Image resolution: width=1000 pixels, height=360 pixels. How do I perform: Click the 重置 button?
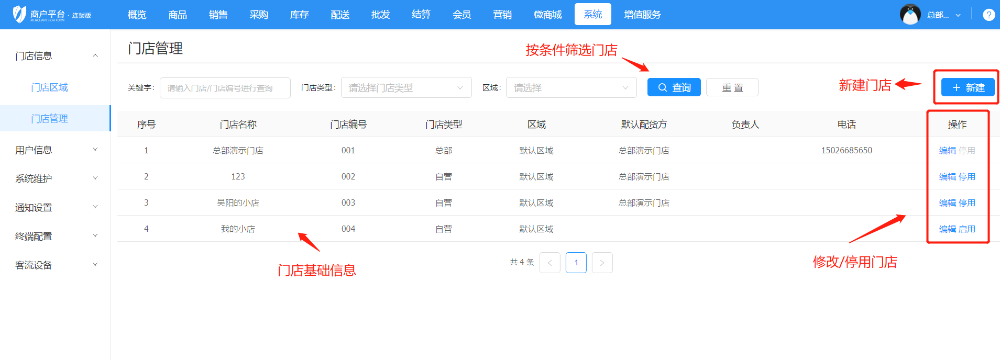coord(732,87)
